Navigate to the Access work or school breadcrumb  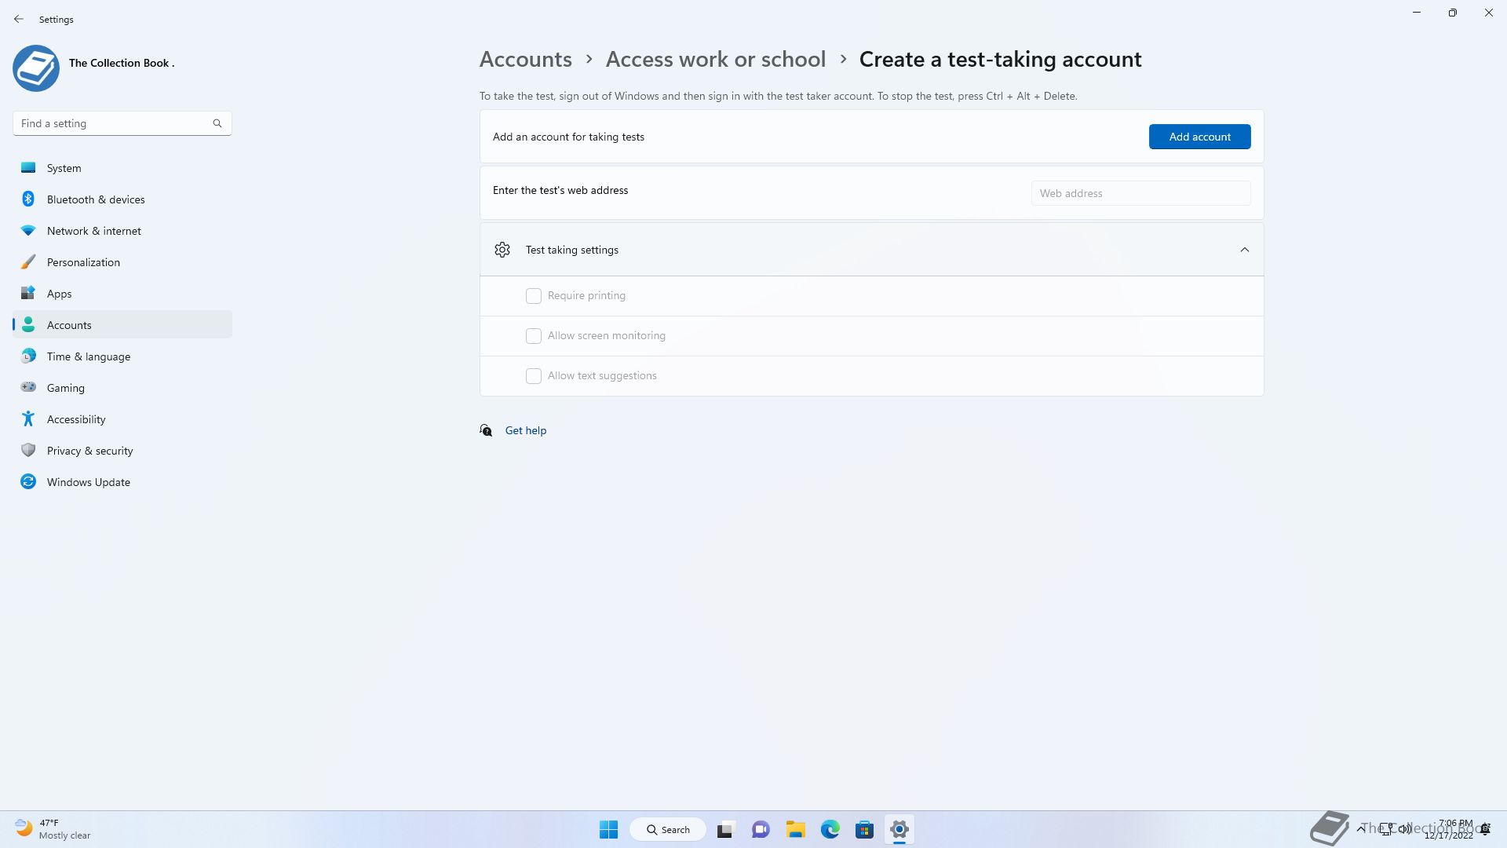click(715, 60)
